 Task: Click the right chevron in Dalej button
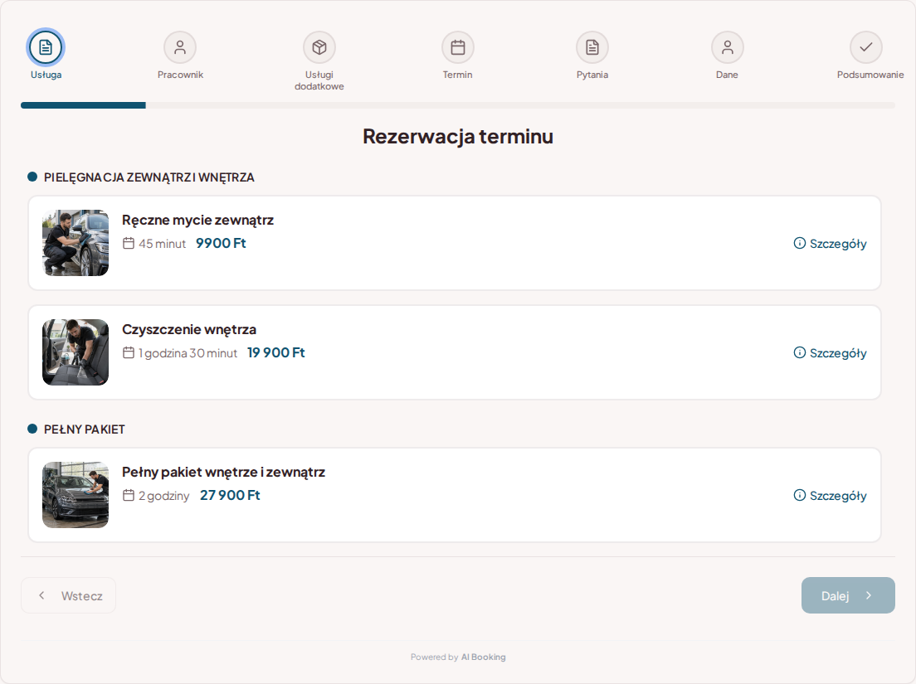869,595
